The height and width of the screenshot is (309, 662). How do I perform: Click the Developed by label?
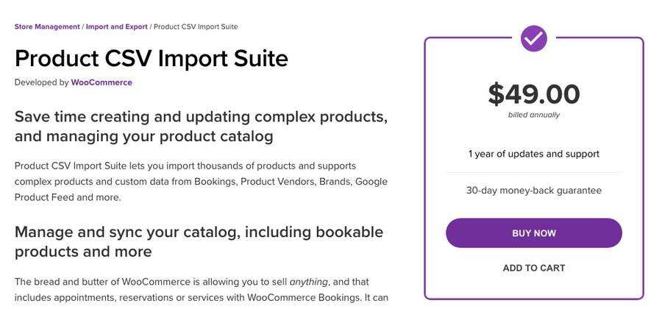point(41,82)
